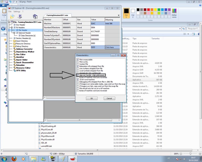Collapse the Nt Headers tree node
Screen dimensions: 202x162
[12, 28]
